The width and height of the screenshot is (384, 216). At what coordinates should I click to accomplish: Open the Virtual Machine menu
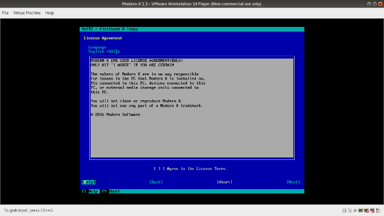[x=27, y=13]
